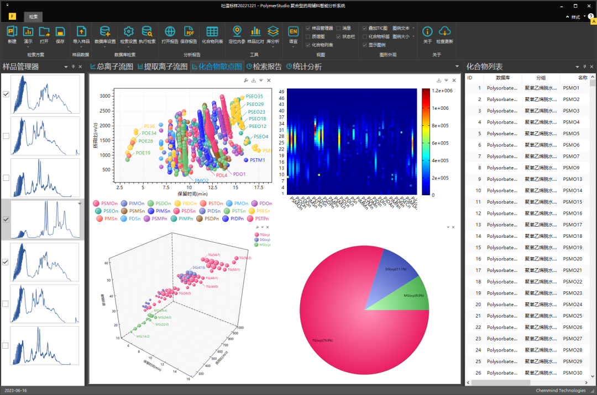Viewport: 597px width, 395px height.
Task: Close the heatmap panel
Action: point(454,81)
